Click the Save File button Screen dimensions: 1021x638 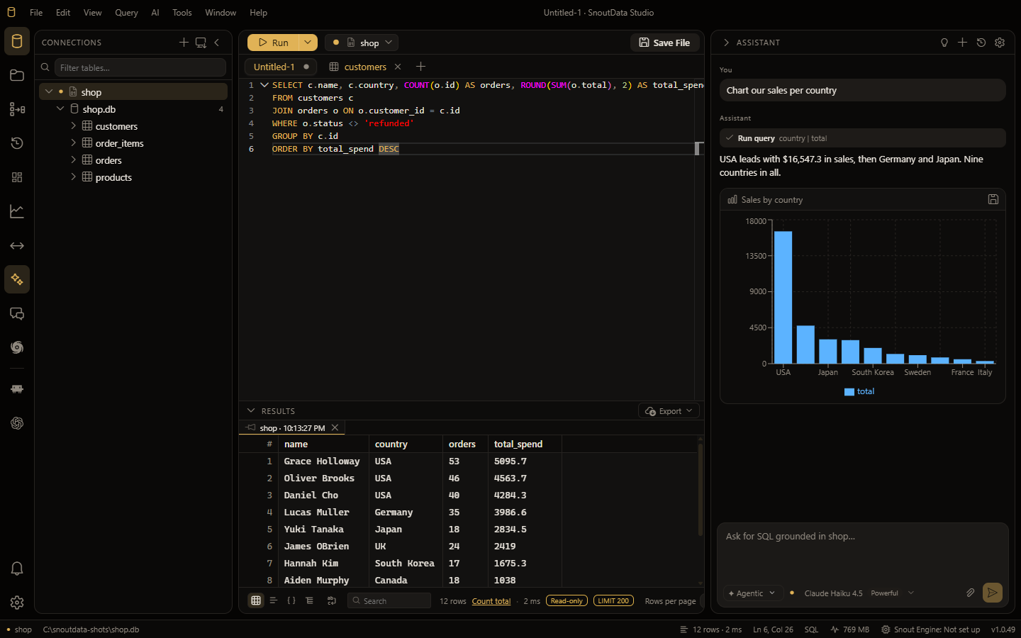coord(665,43)
